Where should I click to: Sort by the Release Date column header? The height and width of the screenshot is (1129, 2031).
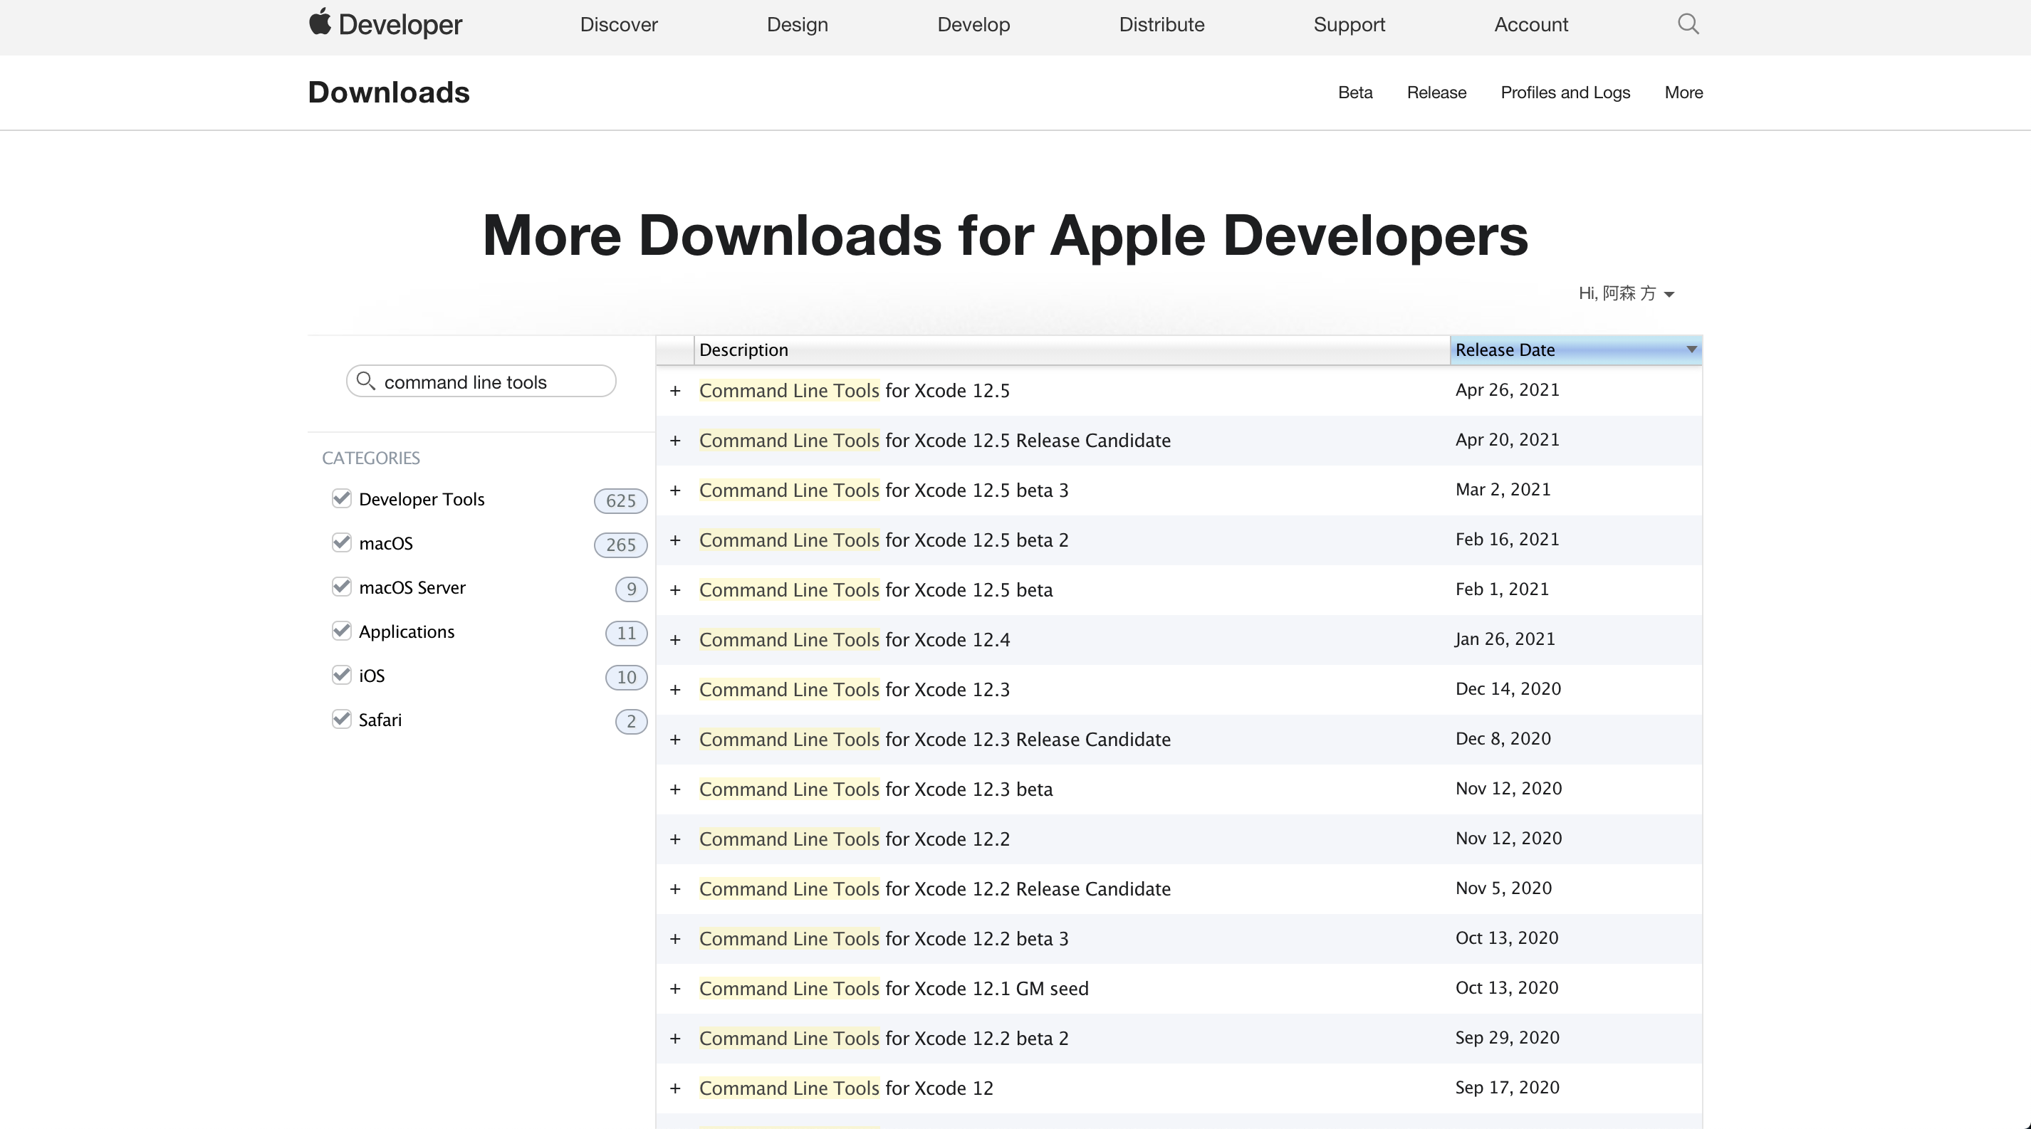pyautogui.click(x=1575, y=350)
